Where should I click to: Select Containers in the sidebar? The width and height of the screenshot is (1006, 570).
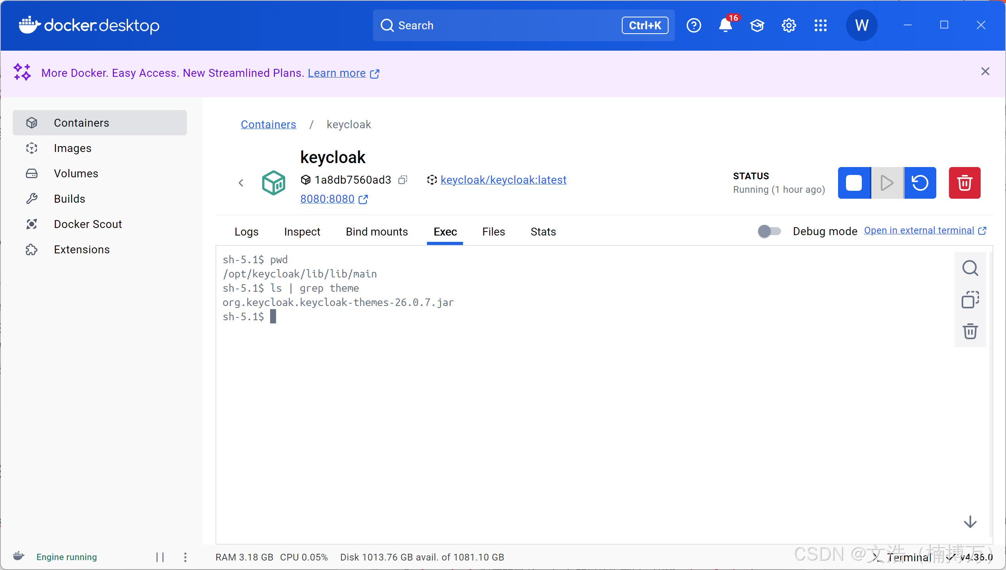[x=100, y=123]
